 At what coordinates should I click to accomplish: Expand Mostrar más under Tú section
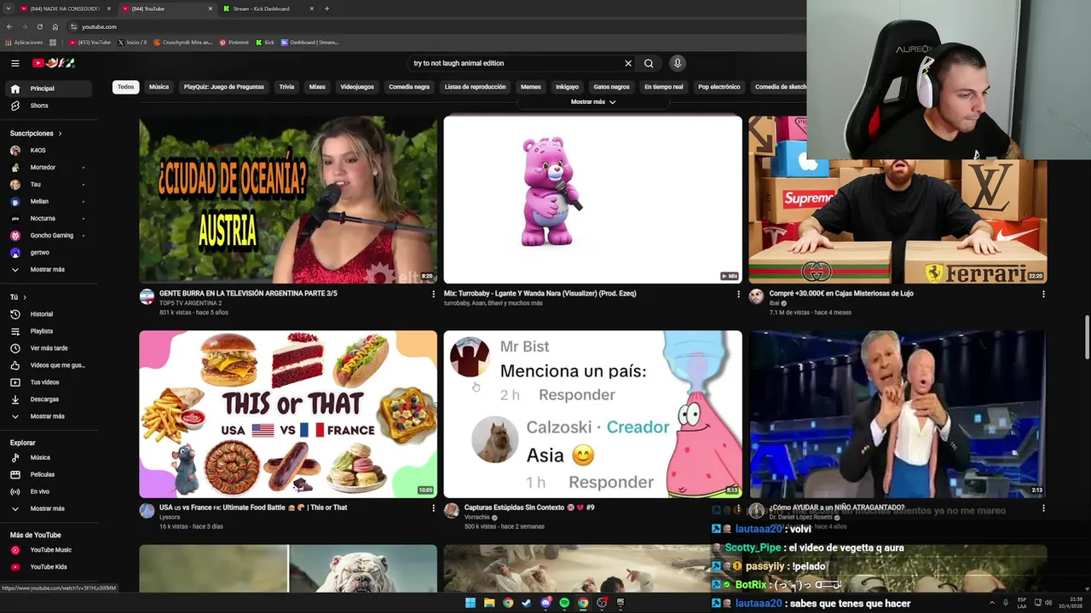(48, 416)
